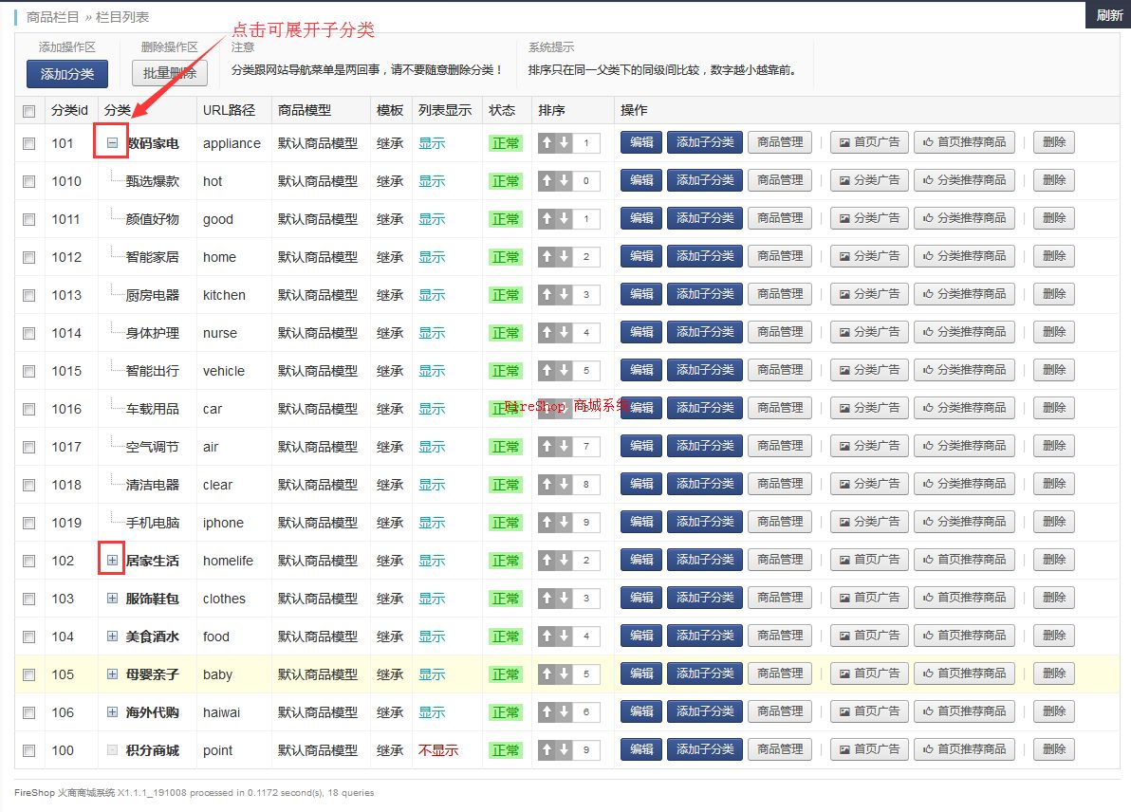The width and height of the screenshot is (1131, 812).
Task: Open 商品管理 for 母婴亲子 row
Action: (780, 674)
